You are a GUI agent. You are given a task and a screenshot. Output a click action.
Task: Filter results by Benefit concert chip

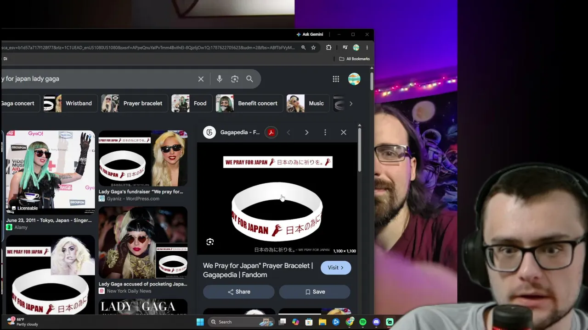(249, 104)
